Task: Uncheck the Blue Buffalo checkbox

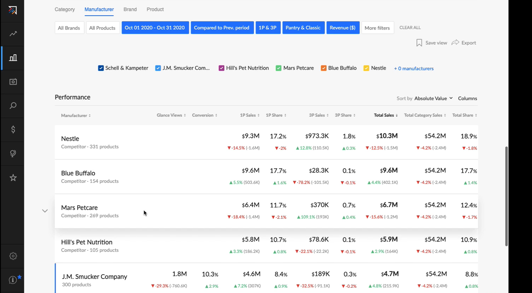Action: 323,68
